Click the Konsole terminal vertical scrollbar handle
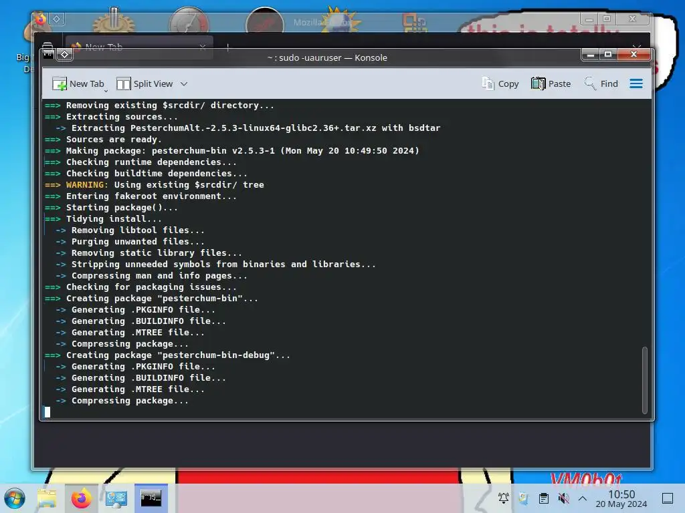The height and width of the screenshot is (513, 685). (644, 380)
